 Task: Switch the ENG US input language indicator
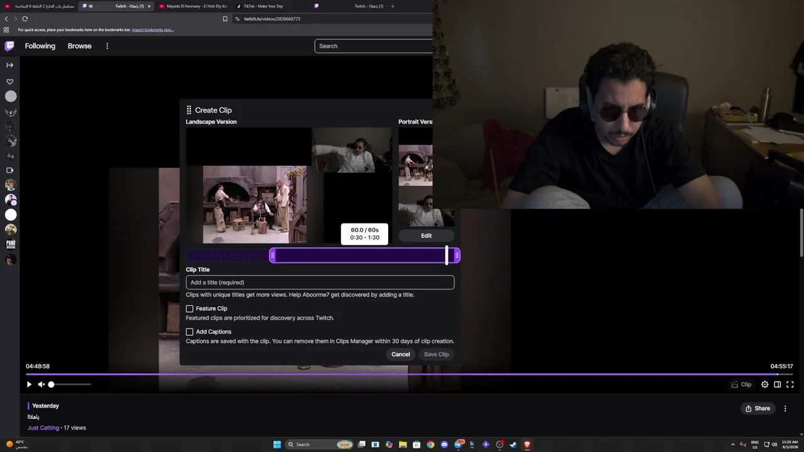(755, 444)
